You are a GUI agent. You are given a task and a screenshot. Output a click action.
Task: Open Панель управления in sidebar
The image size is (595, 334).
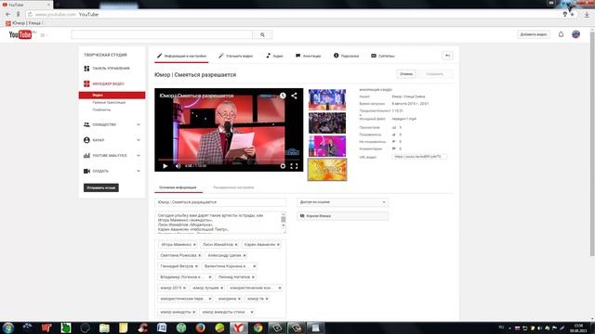[x=112, y=69]
